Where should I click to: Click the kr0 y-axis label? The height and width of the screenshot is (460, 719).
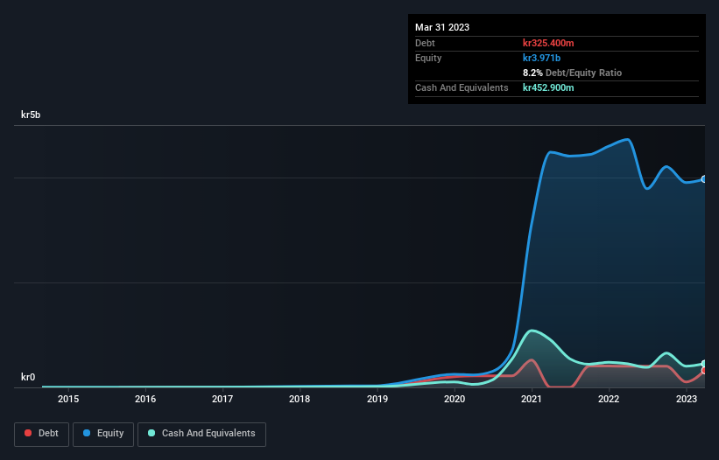[28, 377]
